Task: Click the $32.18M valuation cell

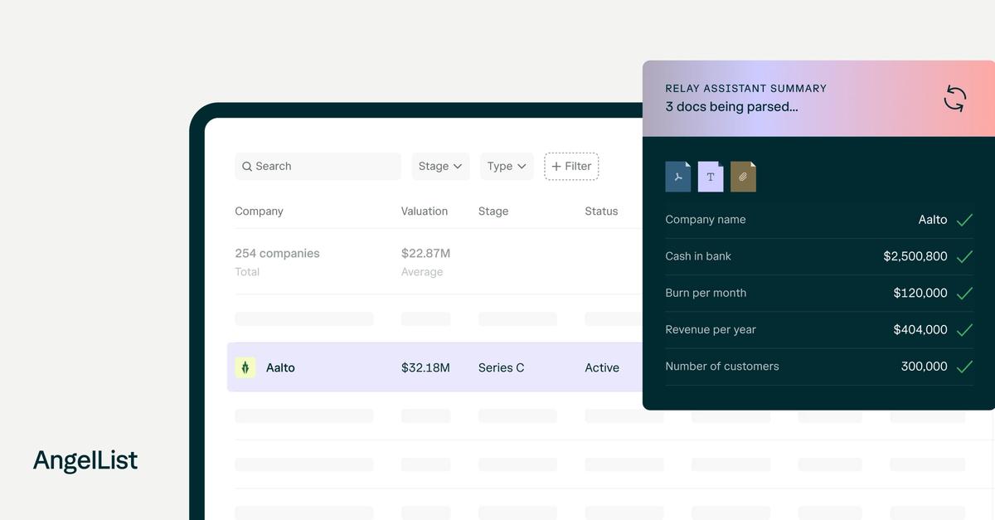Action: pos(425,367)
